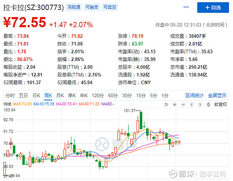Click the 休盘中 05-20 12:31:03 timestamp
The height and width of the screenshot is (181, 233).
coord(191,25)
